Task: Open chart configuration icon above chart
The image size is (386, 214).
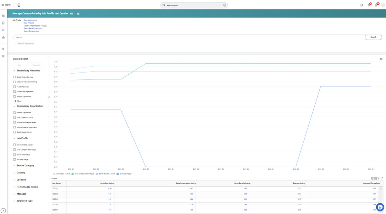Action: 381,59
